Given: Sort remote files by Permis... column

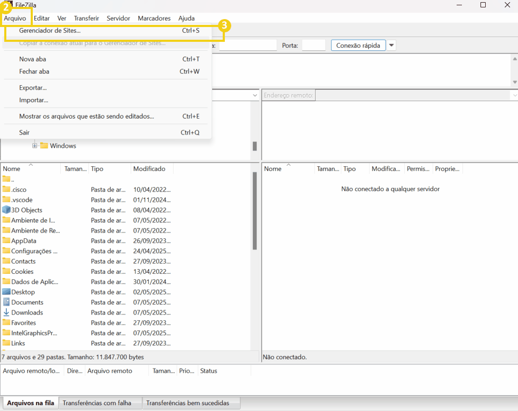Looking at the screenshot, I should (418, 168).
